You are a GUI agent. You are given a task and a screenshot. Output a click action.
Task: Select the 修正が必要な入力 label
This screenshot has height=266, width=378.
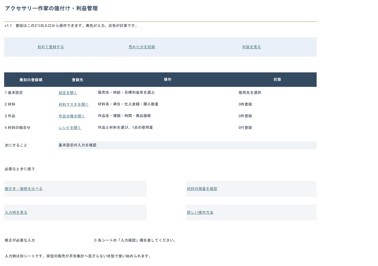[x=20, y=240]
